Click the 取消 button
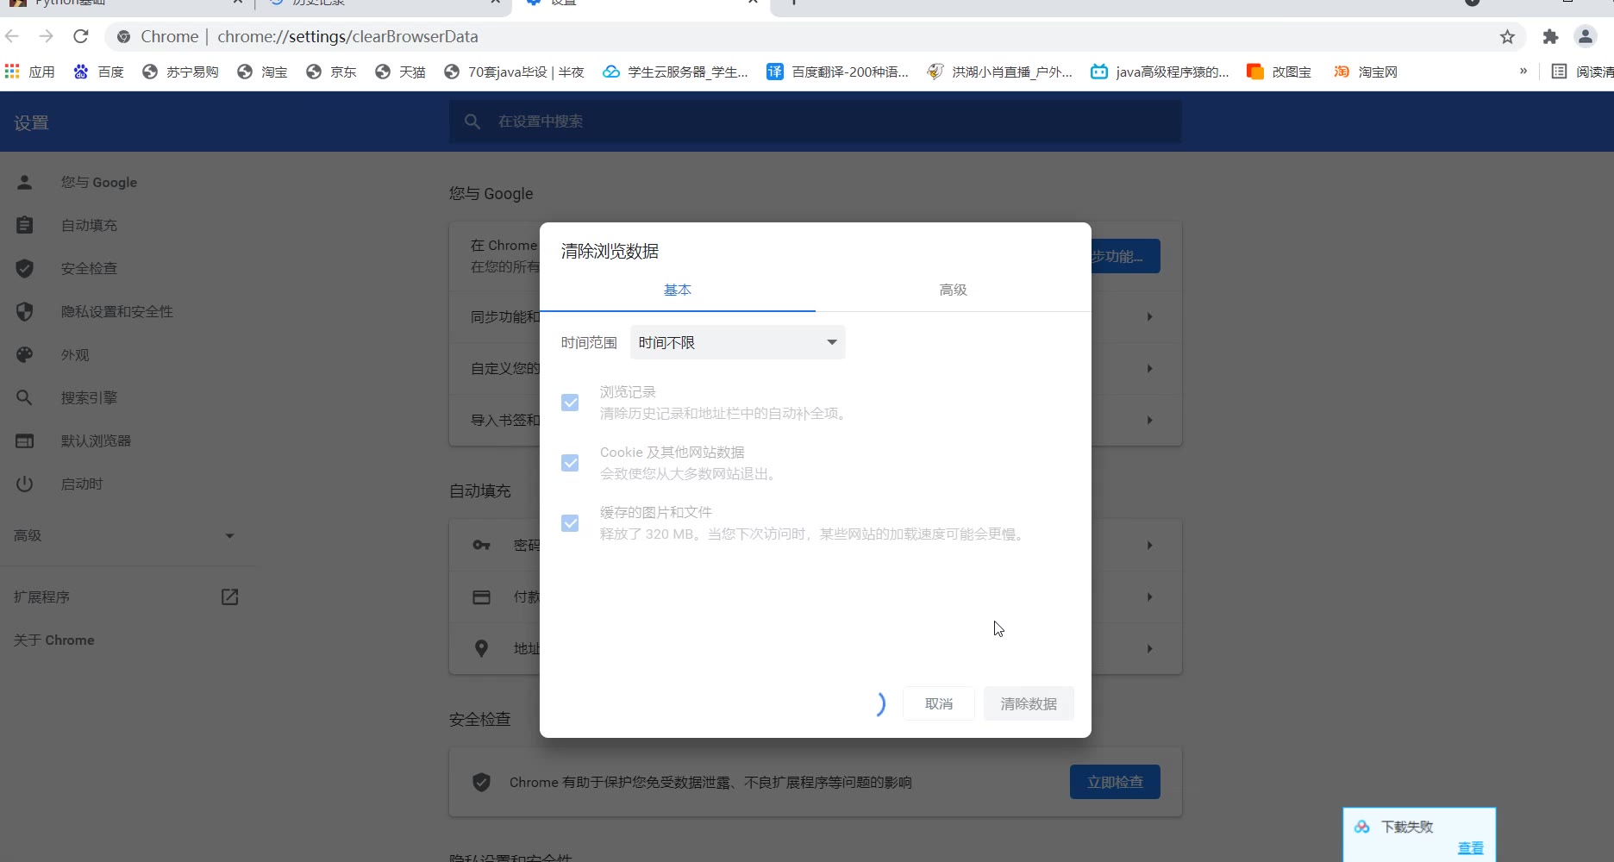This screenshot has width=1614, height=862. tap(939, 703)
